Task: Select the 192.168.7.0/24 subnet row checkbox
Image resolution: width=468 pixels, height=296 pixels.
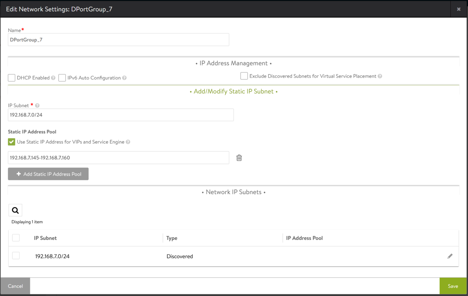Action: [x=16, y=256]
